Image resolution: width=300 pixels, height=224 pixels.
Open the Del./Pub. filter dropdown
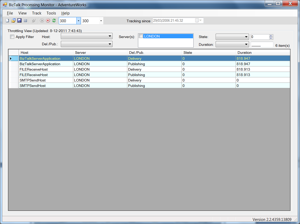[110, 44]
